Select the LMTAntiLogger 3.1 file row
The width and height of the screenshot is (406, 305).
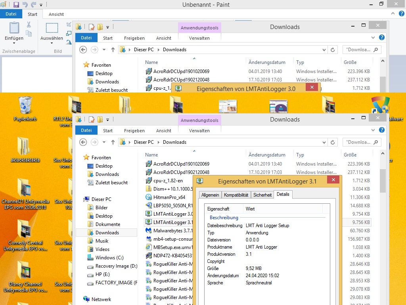click(x=169, y=222)
